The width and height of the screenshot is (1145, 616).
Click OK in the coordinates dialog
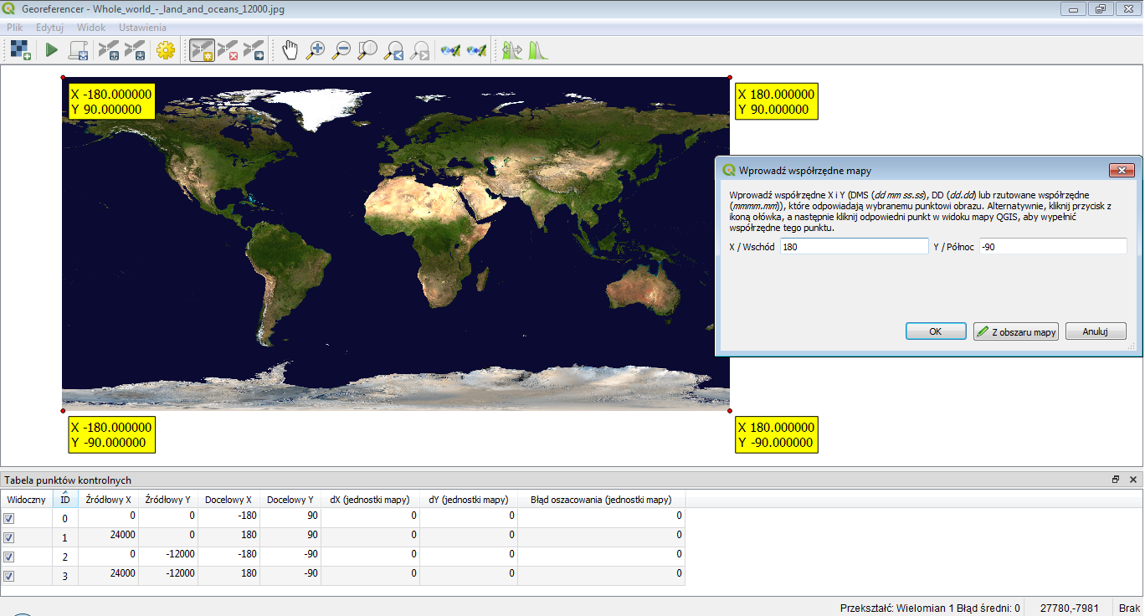pyautogui.click(x=935, y=331)
